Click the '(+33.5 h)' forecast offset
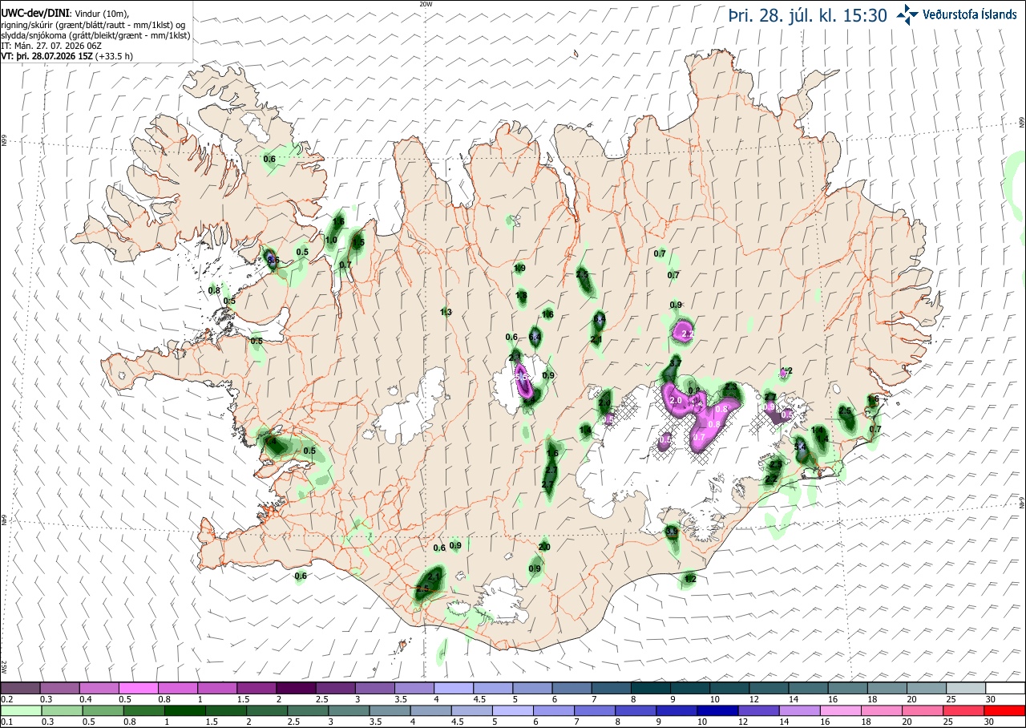This screenshot has width=1026, height=728. [x=114, y=56]
